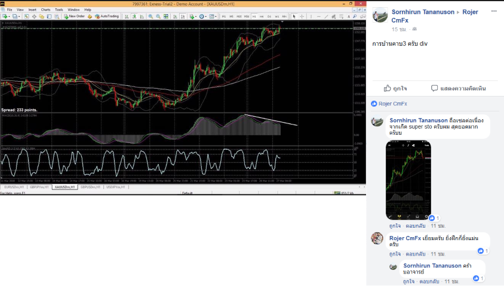Screen dimensions: 504x286
Task: Open the View menu
Action: (x=20, y=10)
